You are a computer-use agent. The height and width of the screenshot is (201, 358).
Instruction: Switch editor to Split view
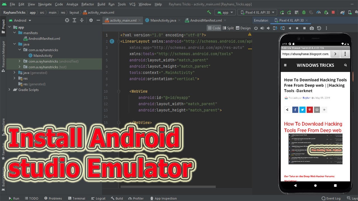click(228, 28)
